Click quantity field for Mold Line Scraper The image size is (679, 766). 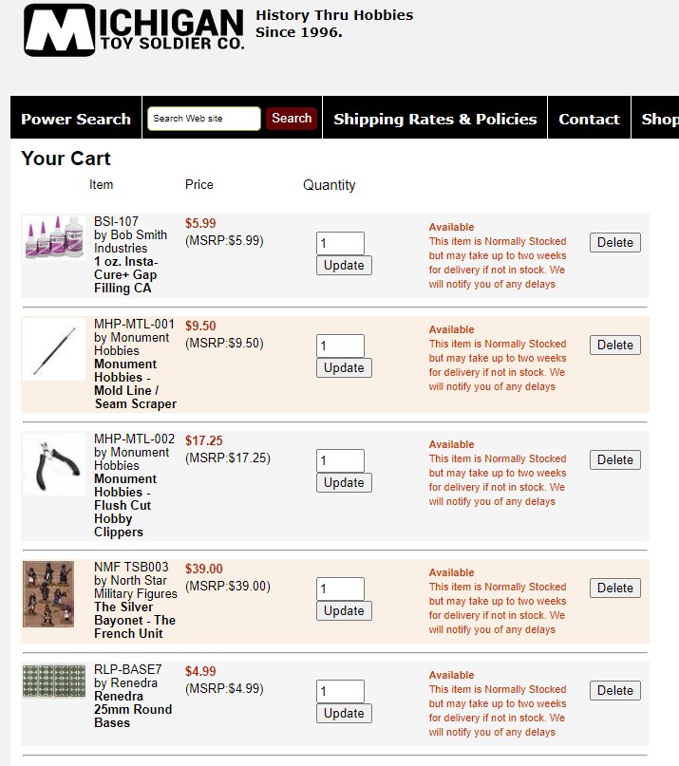[x=340, y=346]
